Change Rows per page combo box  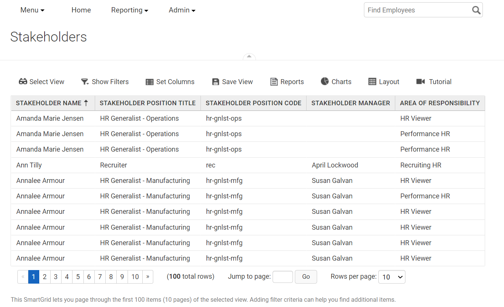pos(391,276)
